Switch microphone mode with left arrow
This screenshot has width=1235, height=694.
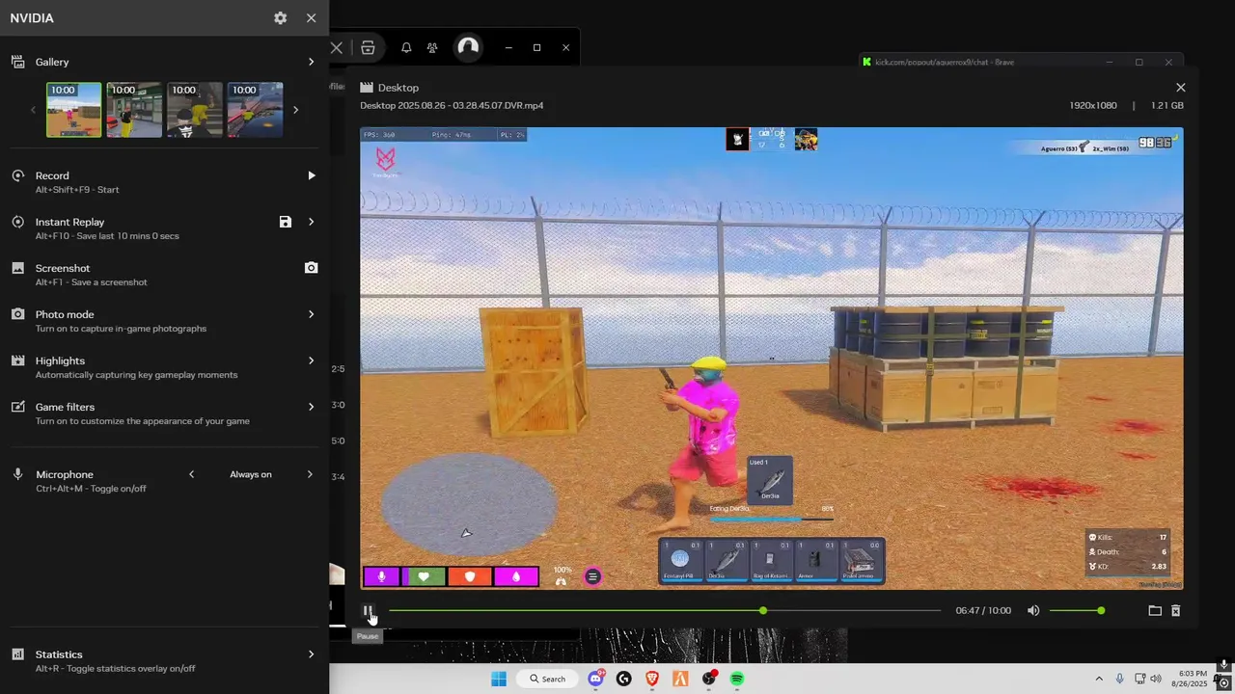(191, 474)
